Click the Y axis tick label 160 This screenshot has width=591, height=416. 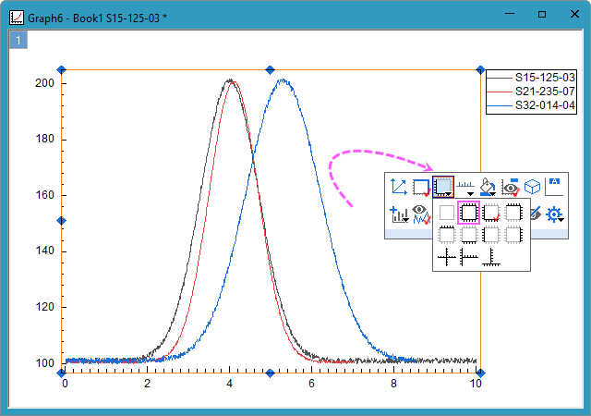coord(45,195)
